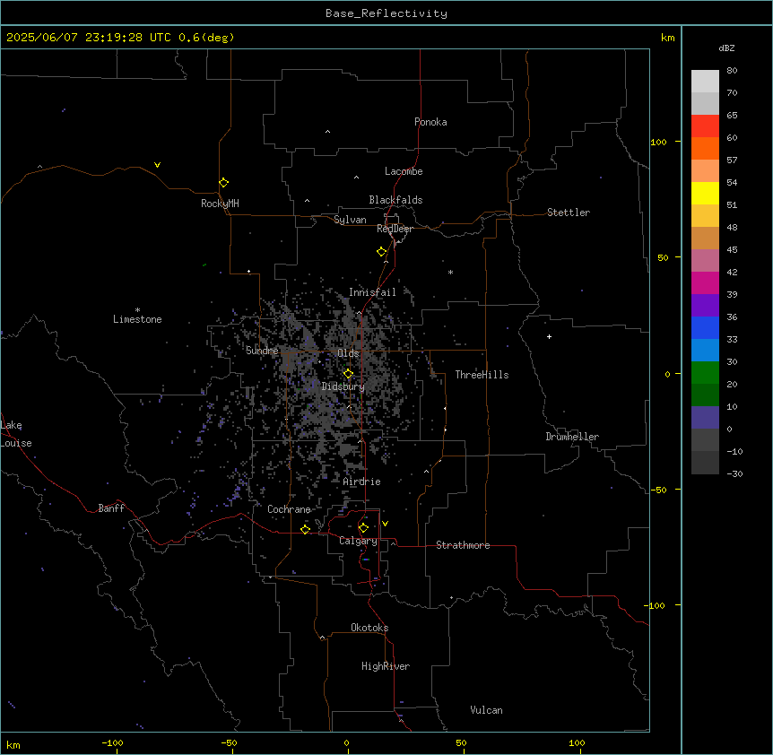Click the Blackfalds label
Screen dimensions: 773x755
[395, 200]
